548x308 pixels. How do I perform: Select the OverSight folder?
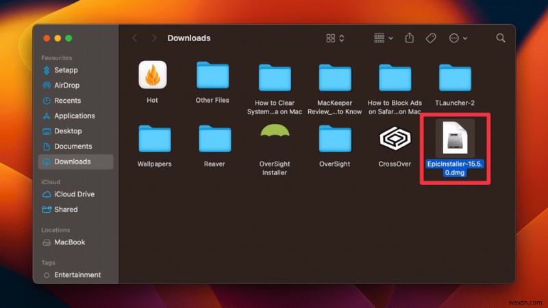(335, 139)
